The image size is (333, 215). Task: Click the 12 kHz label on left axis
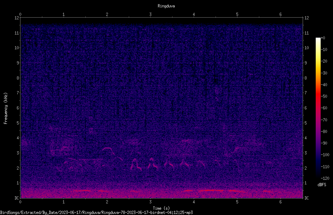coord(17,18)
